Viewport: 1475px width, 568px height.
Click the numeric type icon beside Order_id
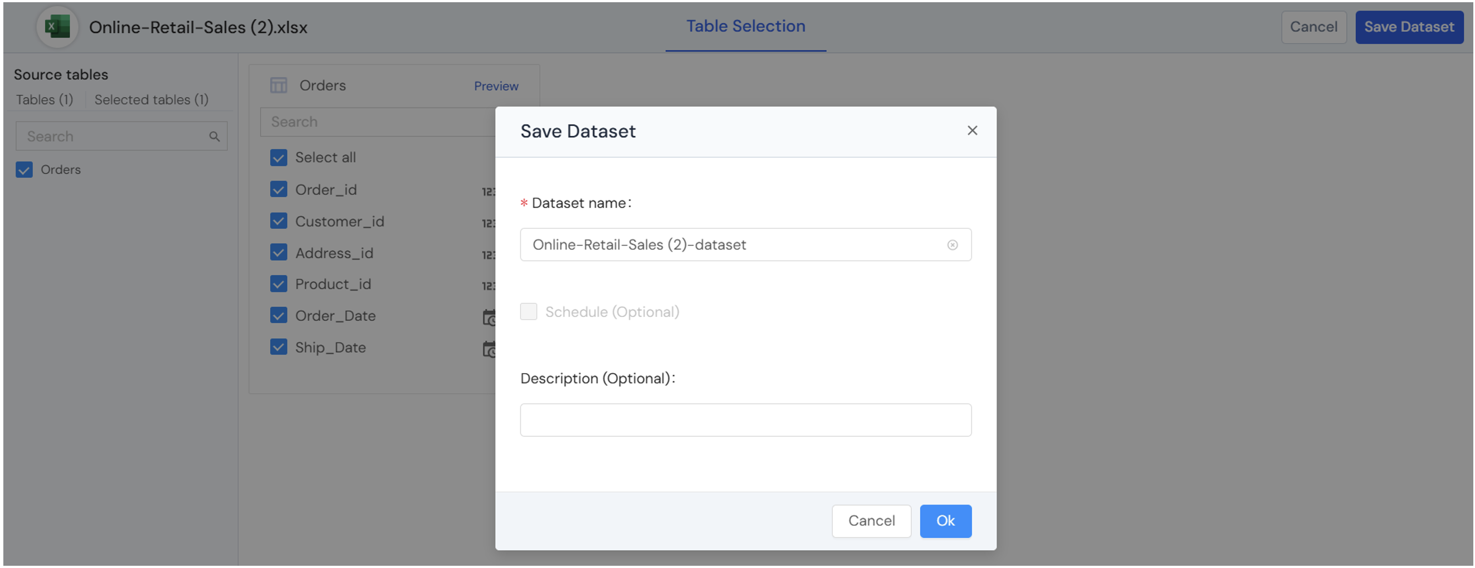[x=488, y=191]
